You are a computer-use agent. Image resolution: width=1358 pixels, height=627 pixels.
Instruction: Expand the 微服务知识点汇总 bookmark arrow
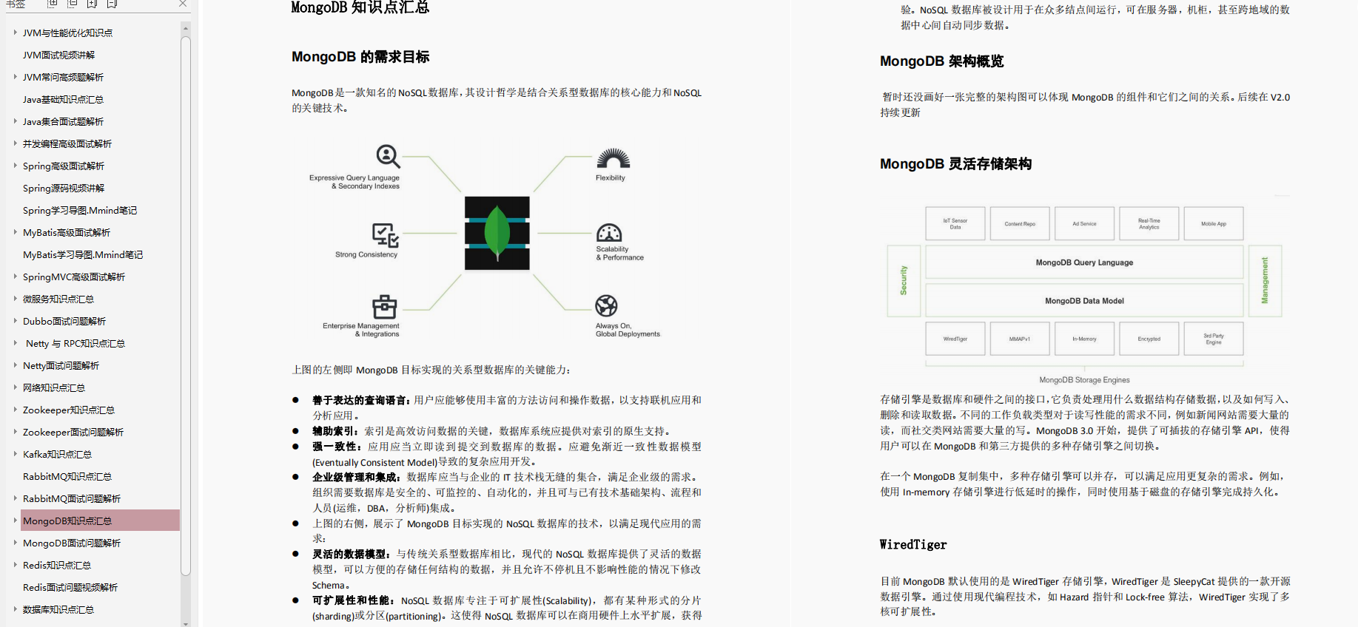tap(15, 299)
